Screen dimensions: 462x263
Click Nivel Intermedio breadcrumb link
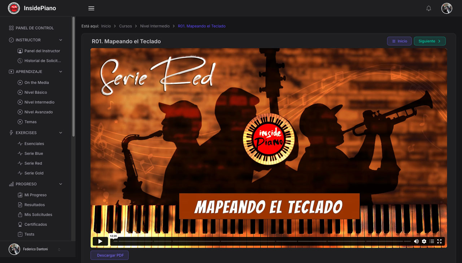155,26
